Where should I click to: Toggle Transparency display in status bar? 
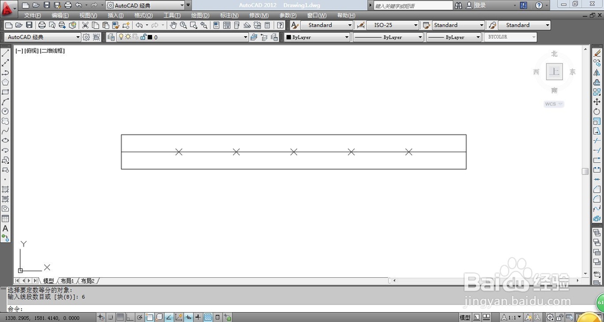208,317
